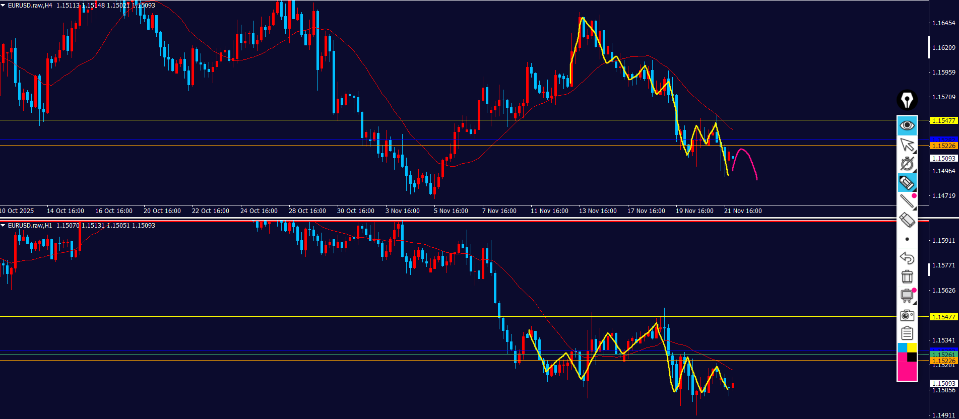Expand the EURUSD.raw,H4 chart dropdown arrow
This screenshot has width=959, height=419.
(4, 6)
